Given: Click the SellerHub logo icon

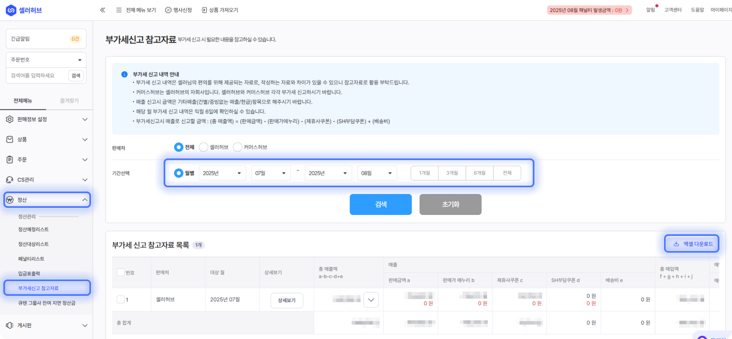Looking at the screenshot, I should click(x=11, y=10).
